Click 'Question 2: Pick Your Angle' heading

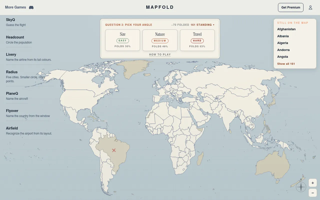pyautogui.click(x=129, y=25)
